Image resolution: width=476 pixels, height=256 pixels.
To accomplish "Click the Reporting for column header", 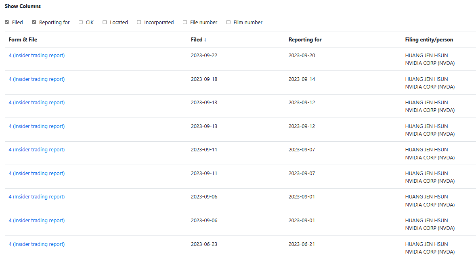I will 305,39.
